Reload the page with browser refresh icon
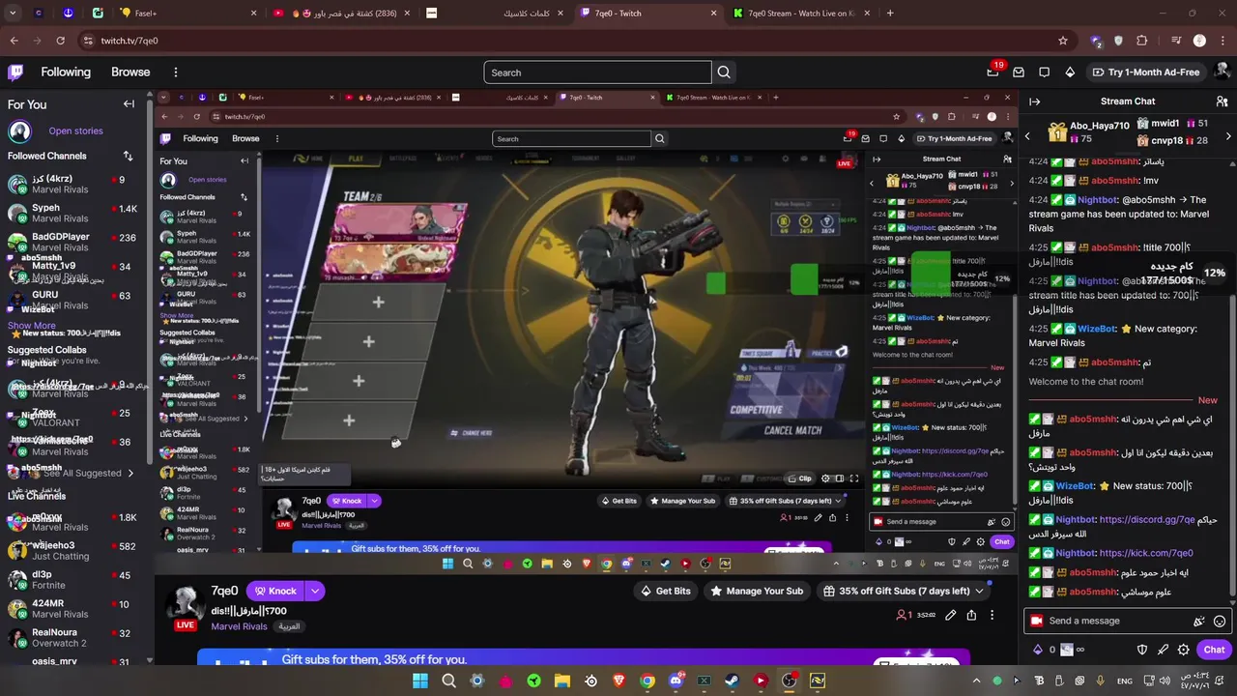1237x696 pixels. 60,41
